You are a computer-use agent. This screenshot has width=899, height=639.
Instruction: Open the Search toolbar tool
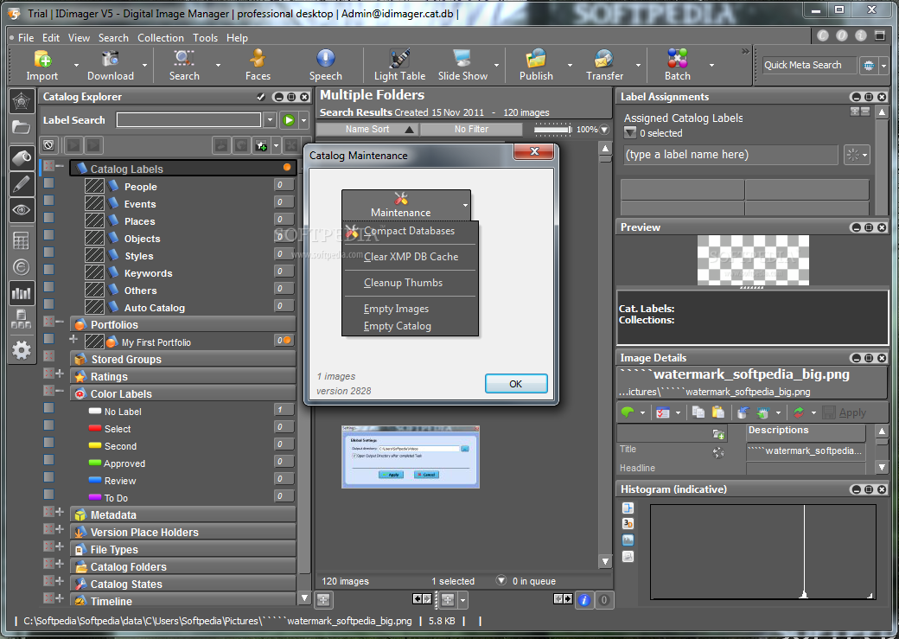click(x=184, y=65)
